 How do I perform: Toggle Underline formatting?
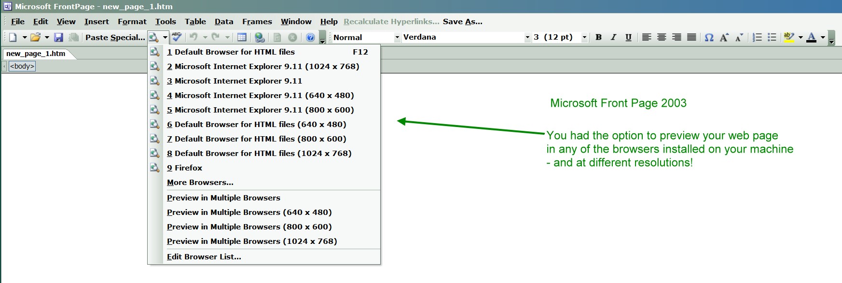(x=628, y=37)
